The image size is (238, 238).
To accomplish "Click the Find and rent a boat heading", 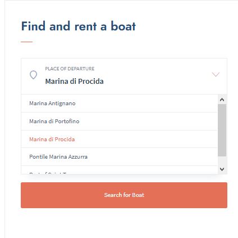I will click(x=79, y=26).
